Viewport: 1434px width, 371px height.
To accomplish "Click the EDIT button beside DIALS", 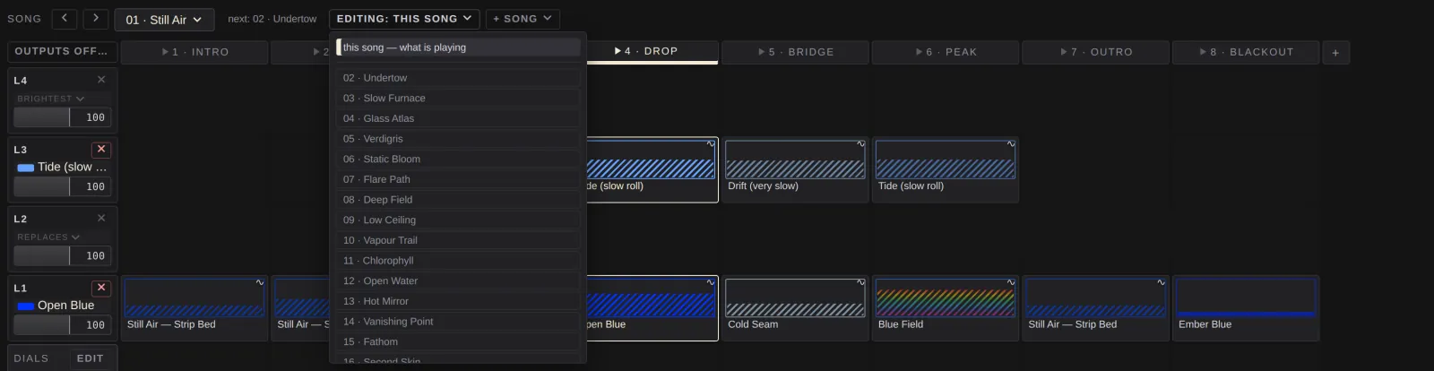I will point(91,358).
